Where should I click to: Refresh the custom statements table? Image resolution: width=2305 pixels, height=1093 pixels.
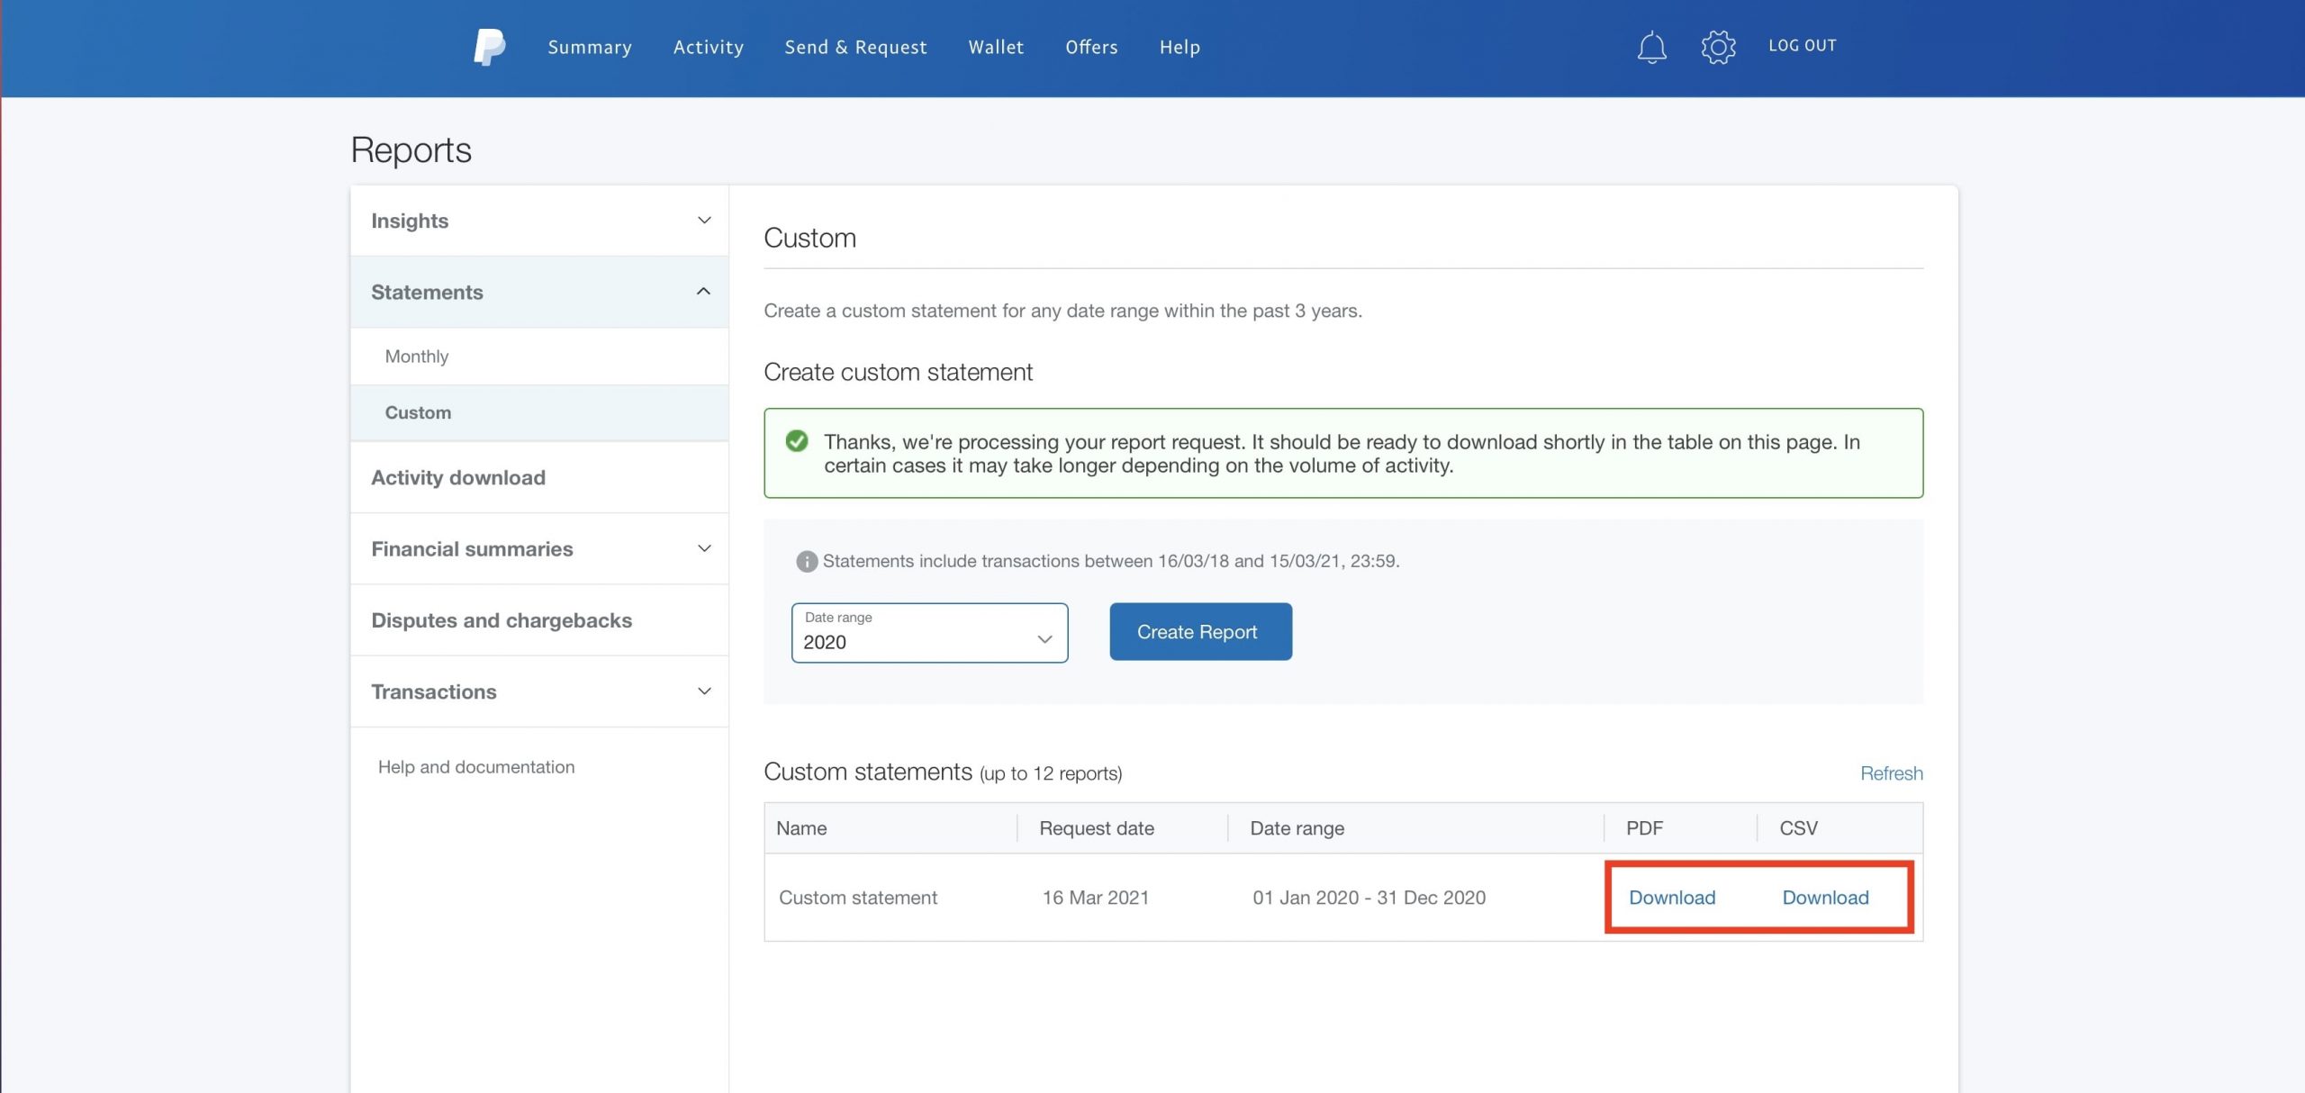[1891, 773]
